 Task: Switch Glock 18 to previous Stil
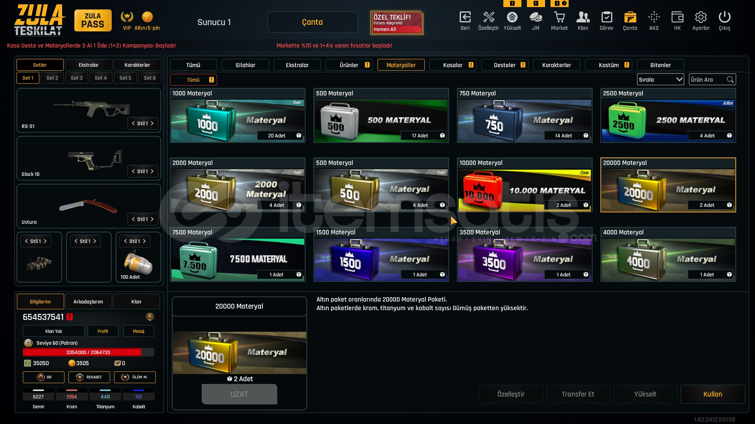click(133, 171)
